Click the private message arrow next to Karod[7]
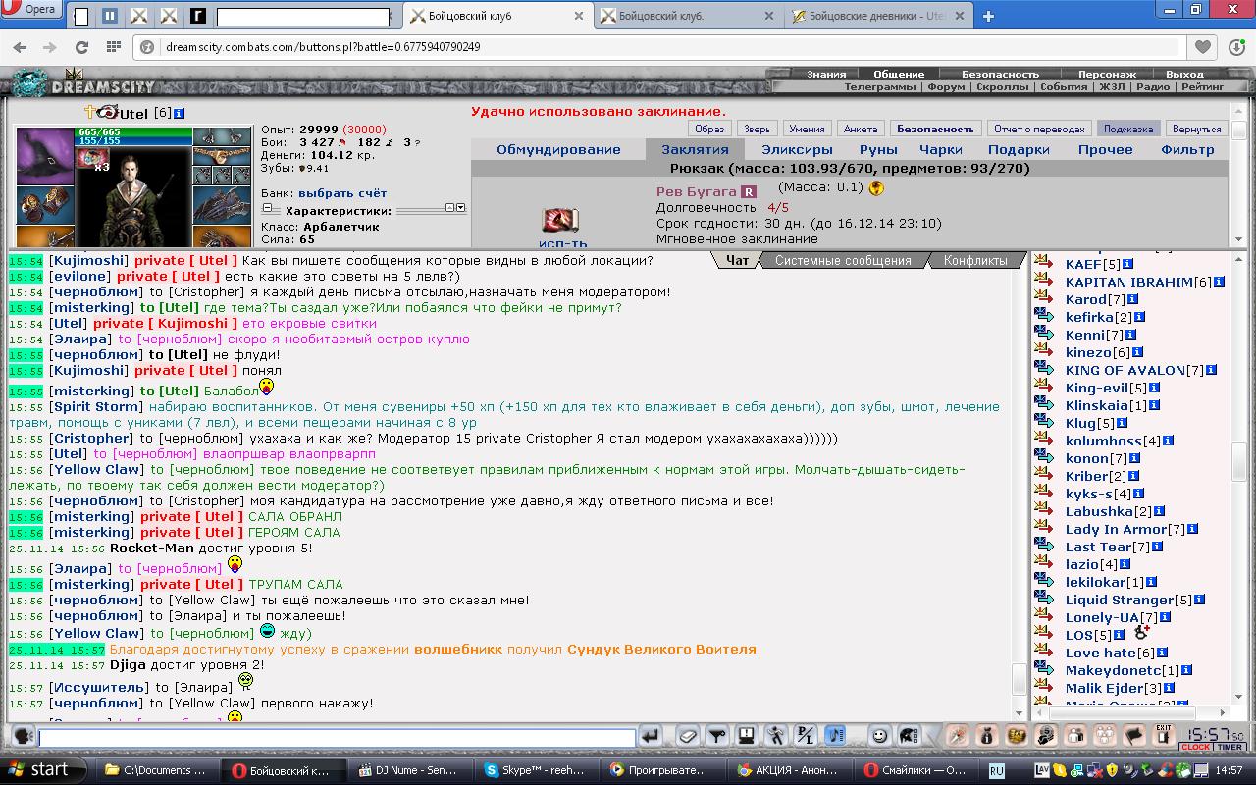The width and height of the screenshot is (1256, 785). [1044, 299]
